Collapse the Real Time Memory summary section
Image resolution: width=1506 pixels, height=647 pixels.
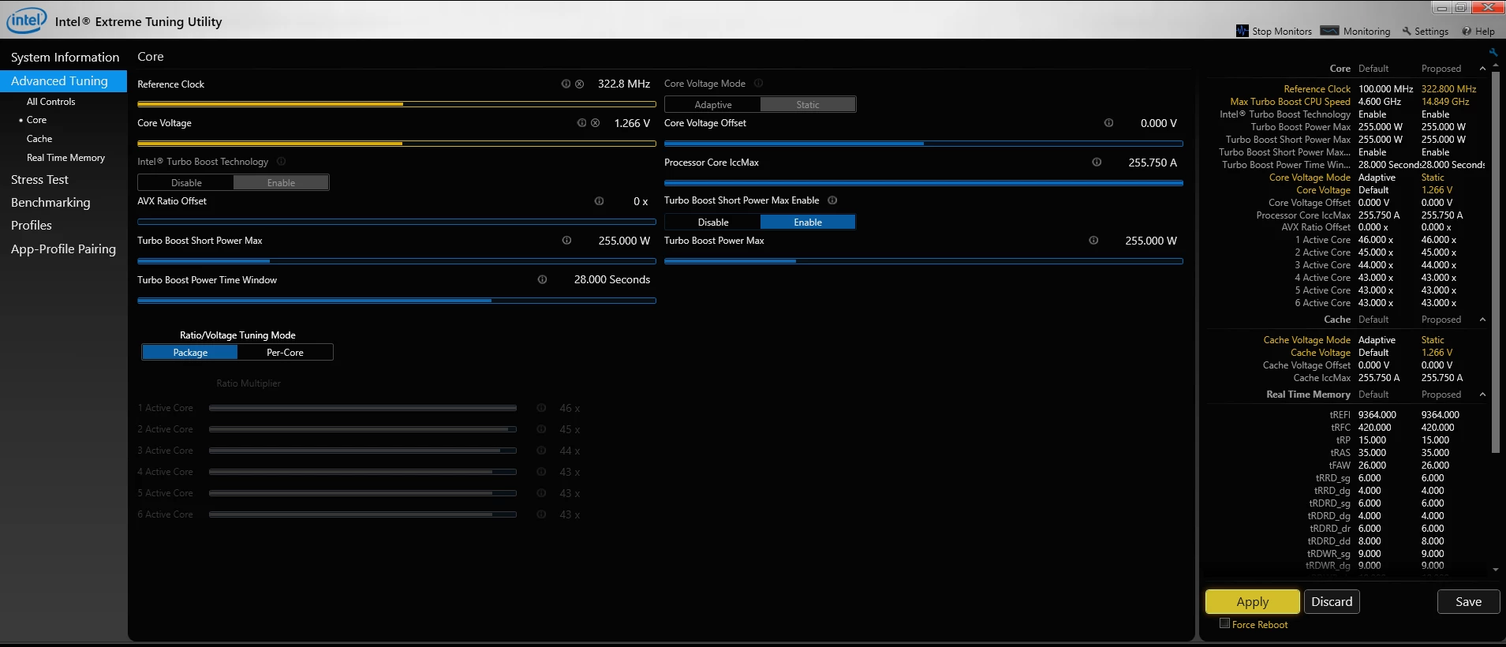tap(1482, 395)
